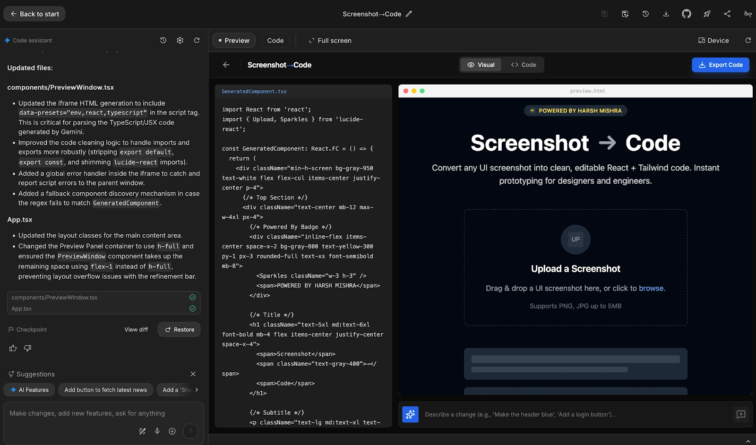Give thumbs down on the checkpoint response
This screenshot has height=445, width=756.
tap(27, 348)
